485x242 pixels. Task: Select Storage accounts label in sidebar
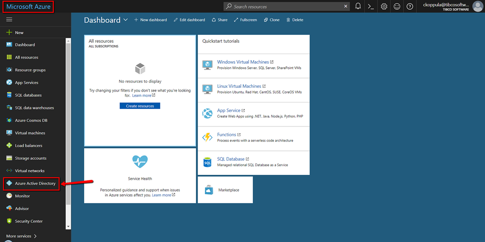click(x=31, y=158)
